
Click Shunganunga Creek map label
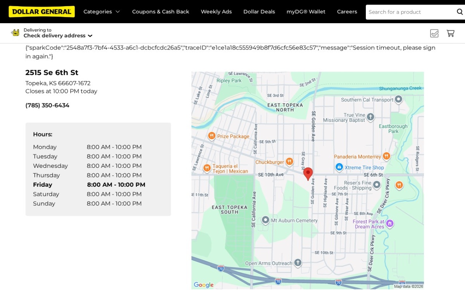click(x=400, y=88)
